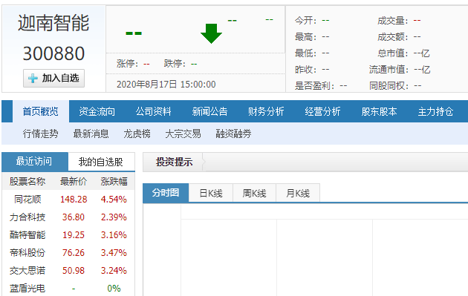
Task: Add stock via 加入自选 button
Action: pyautogui.click(x=53, y=79)
